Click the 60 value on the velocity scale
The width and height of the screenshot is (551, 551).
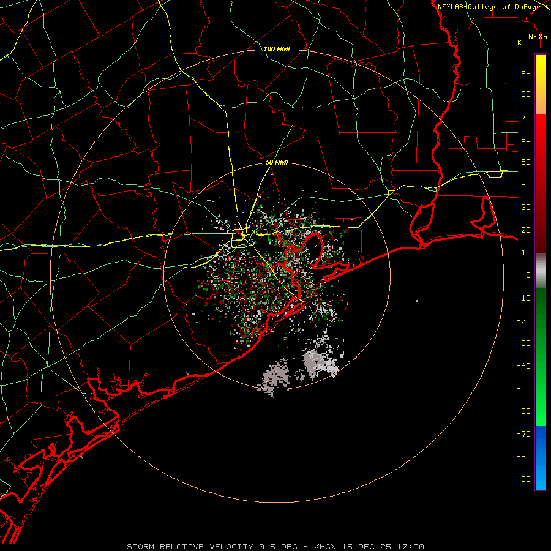(526, 139)
